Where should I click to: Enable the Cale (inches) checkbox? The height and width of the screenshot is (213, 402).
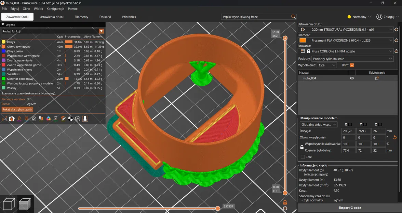coord(303,157)
